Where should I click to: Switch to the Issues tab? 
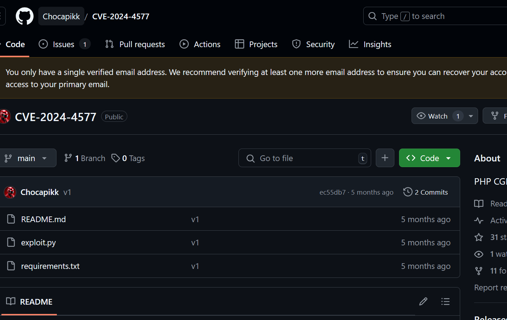64,44
